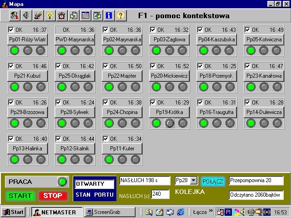Image resolution: width=291 pixels, height=218 pixels.
Task: Open the calendar toolbar icon
Action: (x=85, y=15)
